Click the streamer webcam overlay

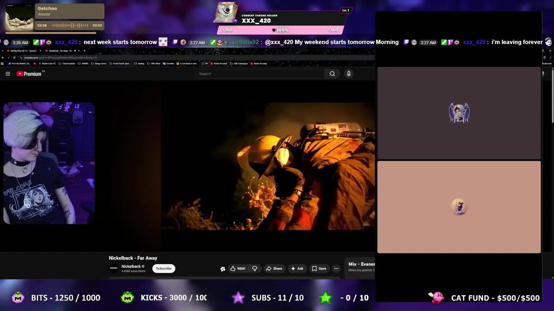49,163
